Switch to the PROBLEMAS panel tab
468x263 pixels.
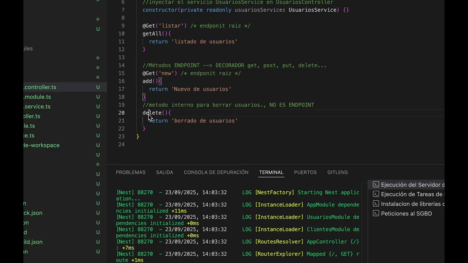pyautogui.click(x=131, y=172)
